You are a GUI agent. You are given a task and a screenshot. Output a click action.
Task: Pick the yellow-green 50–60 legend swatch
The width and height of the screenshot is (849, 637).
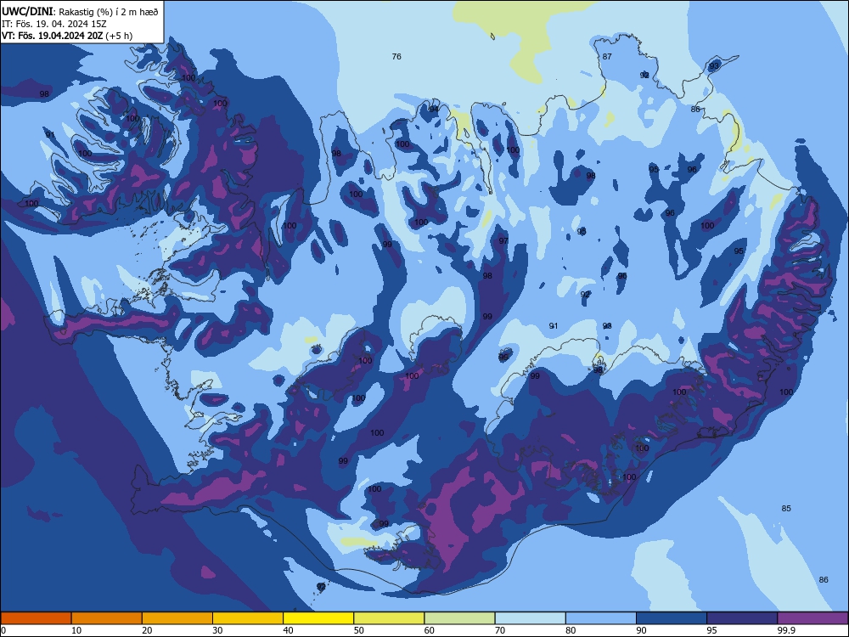pyautogui.click(x=389, y=618)
